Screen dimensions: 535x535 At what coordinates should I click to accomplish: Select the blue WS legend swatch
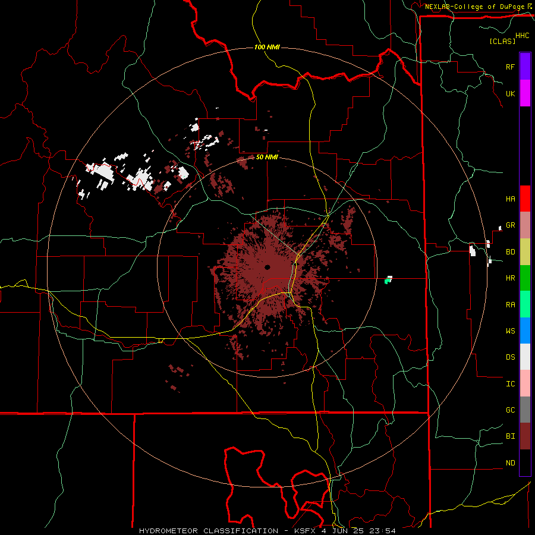click(525, 331)
